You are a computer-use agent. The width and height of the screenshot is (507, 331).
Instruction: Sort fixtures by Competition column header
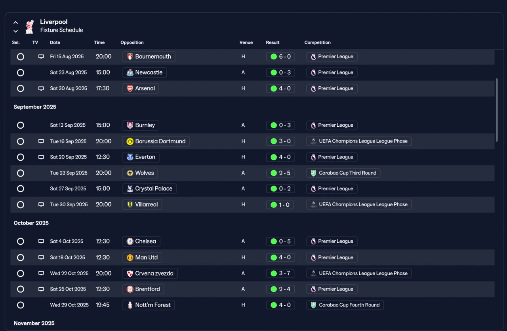317,42
